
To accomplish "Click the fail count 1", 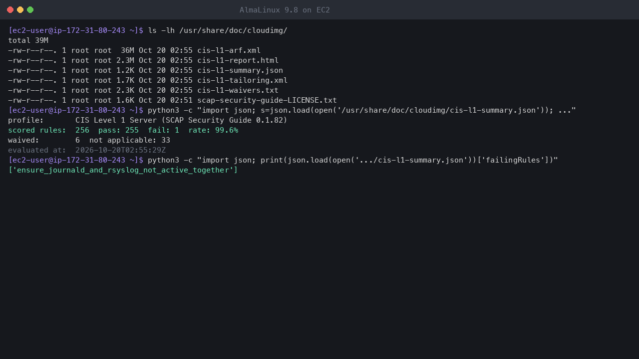I will (177, 130).
